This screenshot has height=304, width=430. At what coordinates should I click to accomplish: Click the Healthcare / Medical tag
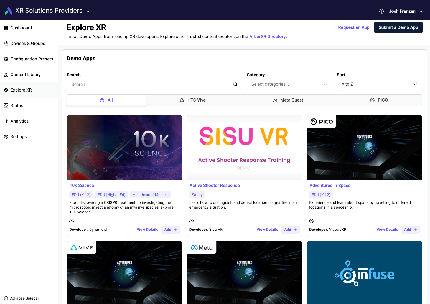click(151, 195)
